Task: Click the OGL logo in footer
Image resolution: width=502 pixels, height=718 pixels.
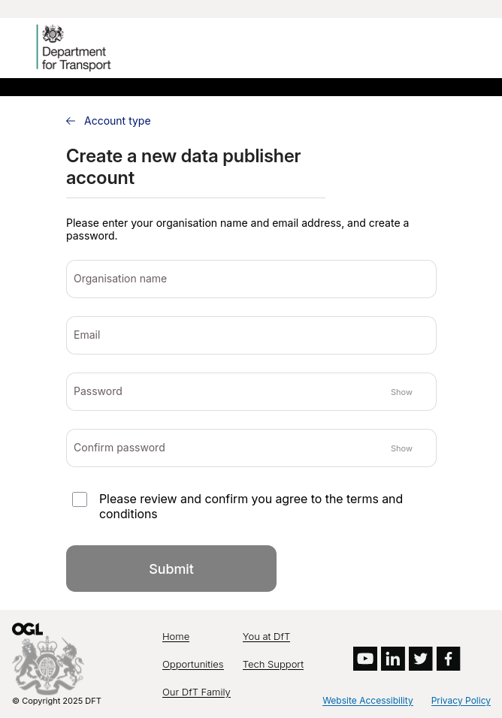Action: point(27,629)
